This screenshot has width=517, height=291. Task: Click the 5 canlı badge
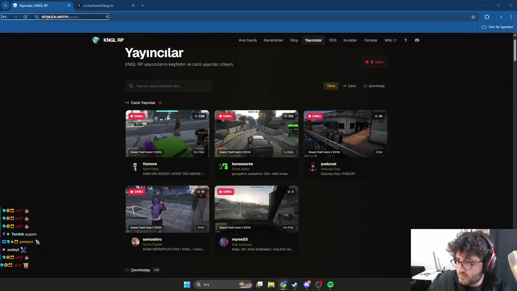374,62
